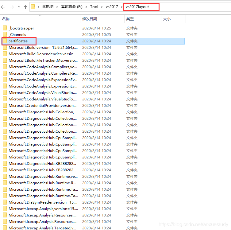Click folder icon for Microsoft.Icecap.Analysis,version=15
231x230 pixels.
tap(5, 209)
